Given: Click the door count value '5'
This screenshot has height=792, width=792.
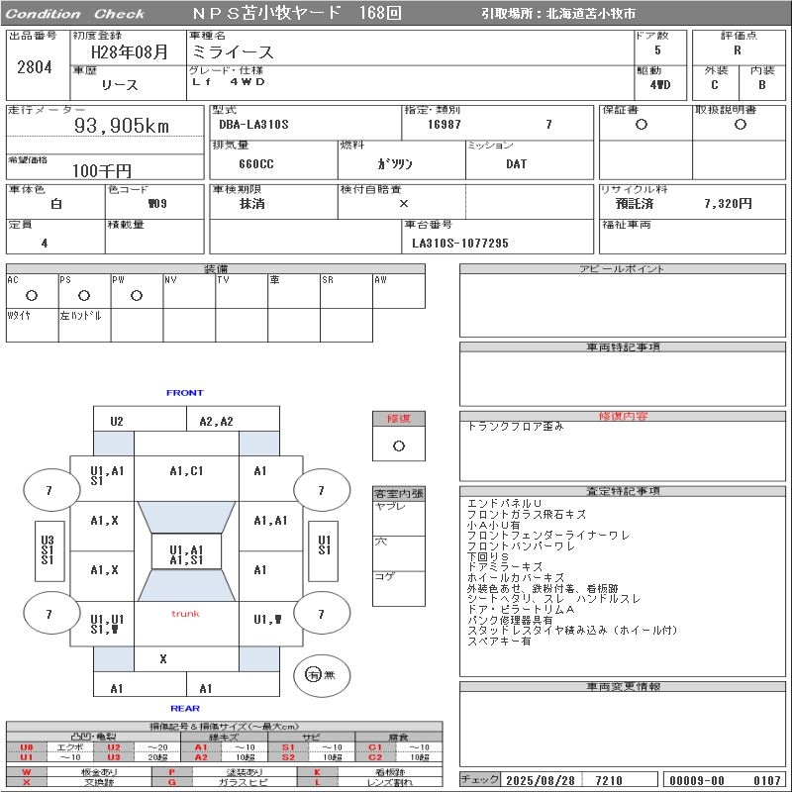Looking at the screenshot, I should click(x=657, y=50).
